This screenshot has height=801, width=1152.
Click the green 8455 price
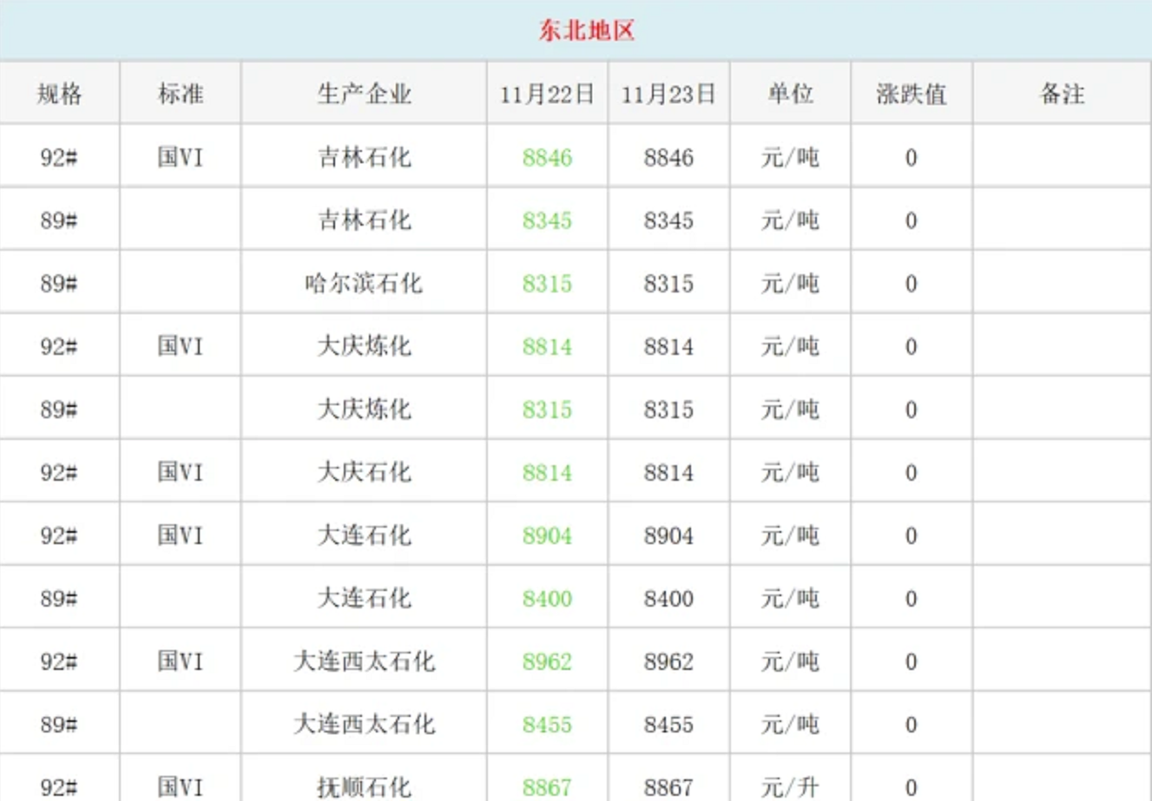[547, 725]
